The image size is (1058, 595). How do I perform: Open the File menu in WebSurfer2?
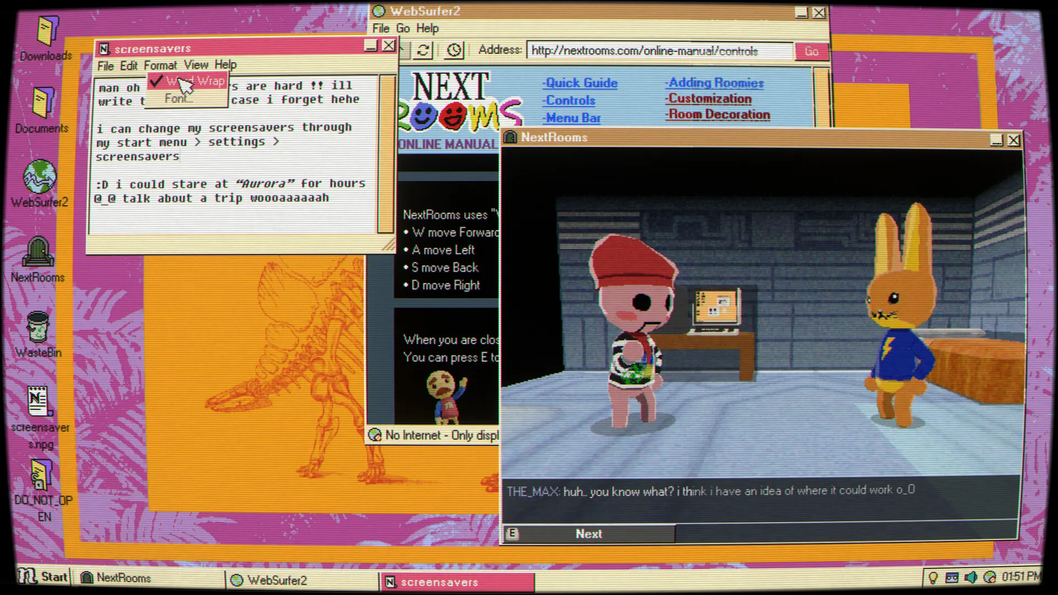[x=381, y=28]
